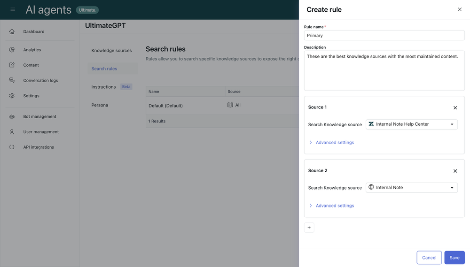The image size is (470, 267).
Task: Open User management
Action: point(41,132)
